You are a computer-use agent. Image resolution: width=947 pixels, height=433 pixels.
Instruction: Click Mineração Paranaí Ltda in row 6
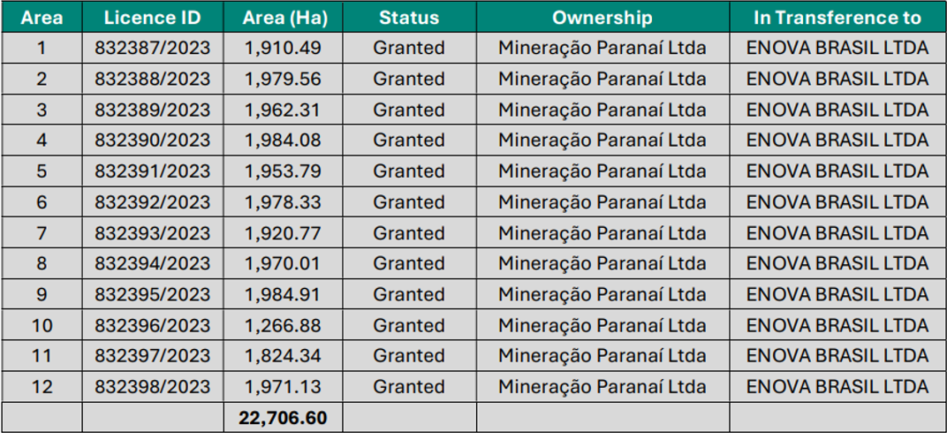(x=602, y=201)
